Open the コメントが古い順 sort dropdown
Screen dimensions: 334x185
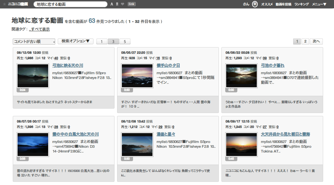pyautogui.click(x=34, y=41)
